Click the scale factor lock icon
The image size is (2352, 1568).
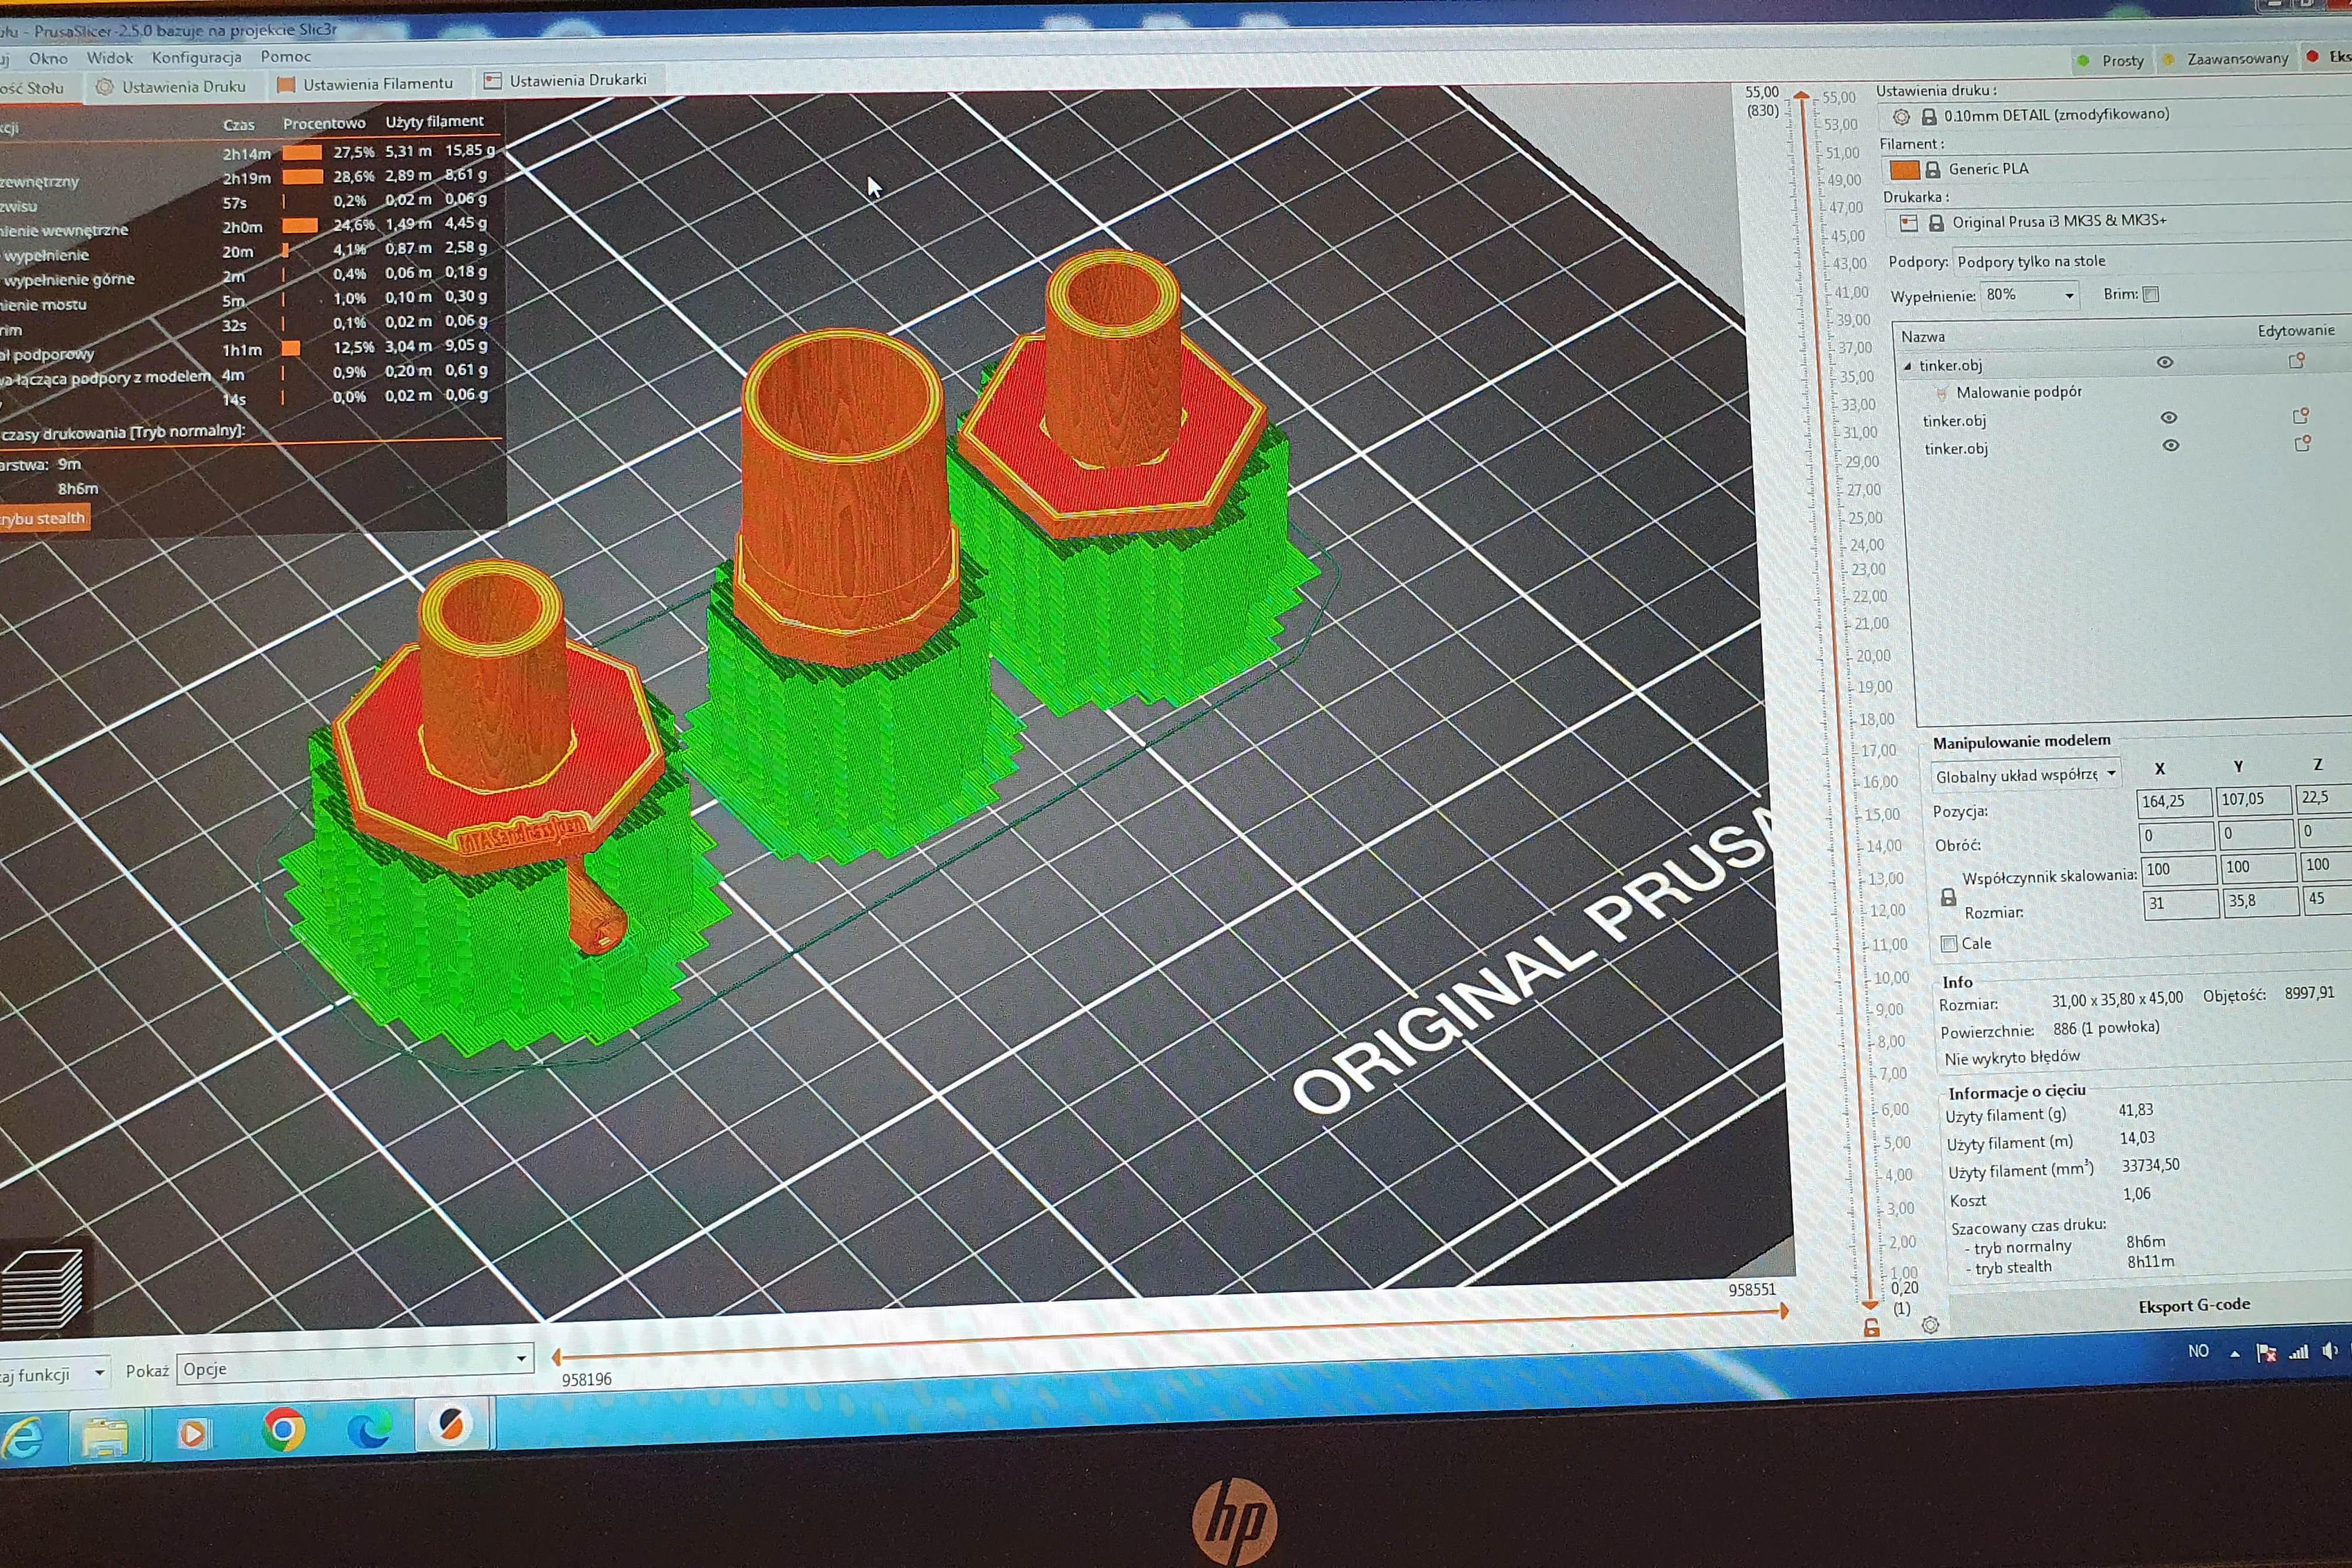coord(1948,897)
